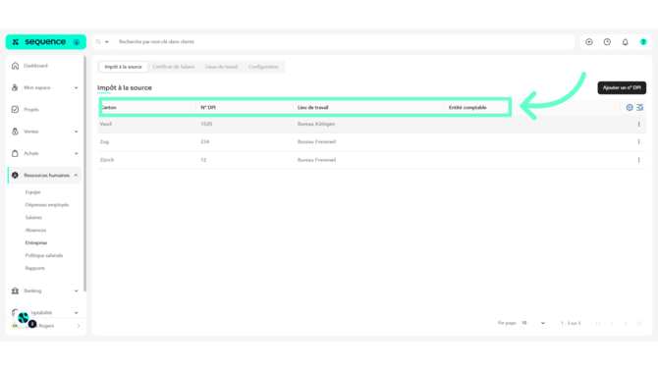This screenshot has height=370, width=658.
Task: Open the clock timer icon in the top bar
Action: coord(607,42)
